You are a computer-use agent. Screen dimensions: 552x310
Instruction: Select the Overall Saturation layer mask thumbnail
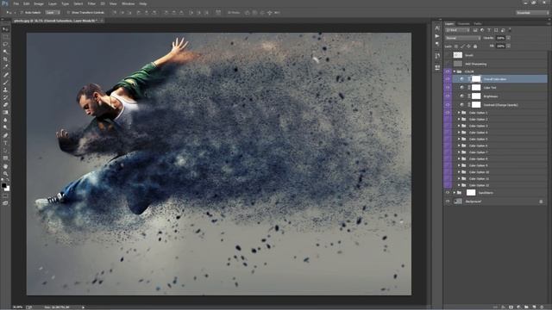click(x=476, y=79)
